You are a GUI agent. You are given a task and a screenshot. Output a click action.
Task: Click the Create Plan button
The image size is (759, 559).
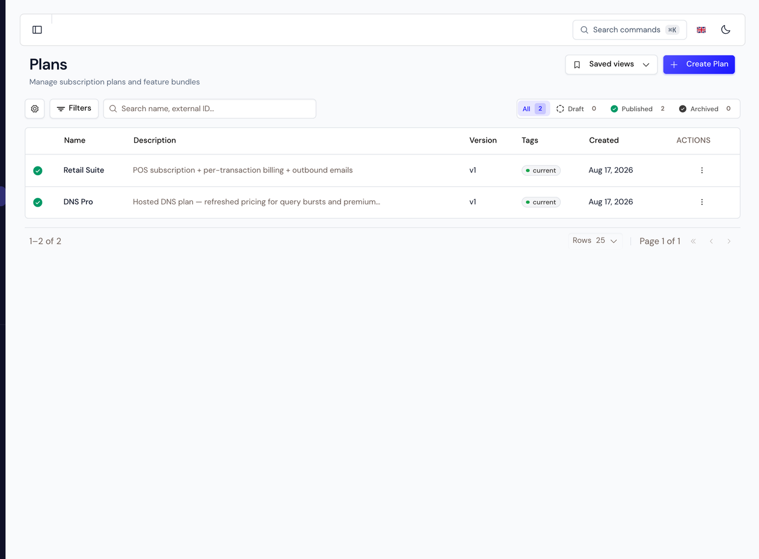point(699,65)
